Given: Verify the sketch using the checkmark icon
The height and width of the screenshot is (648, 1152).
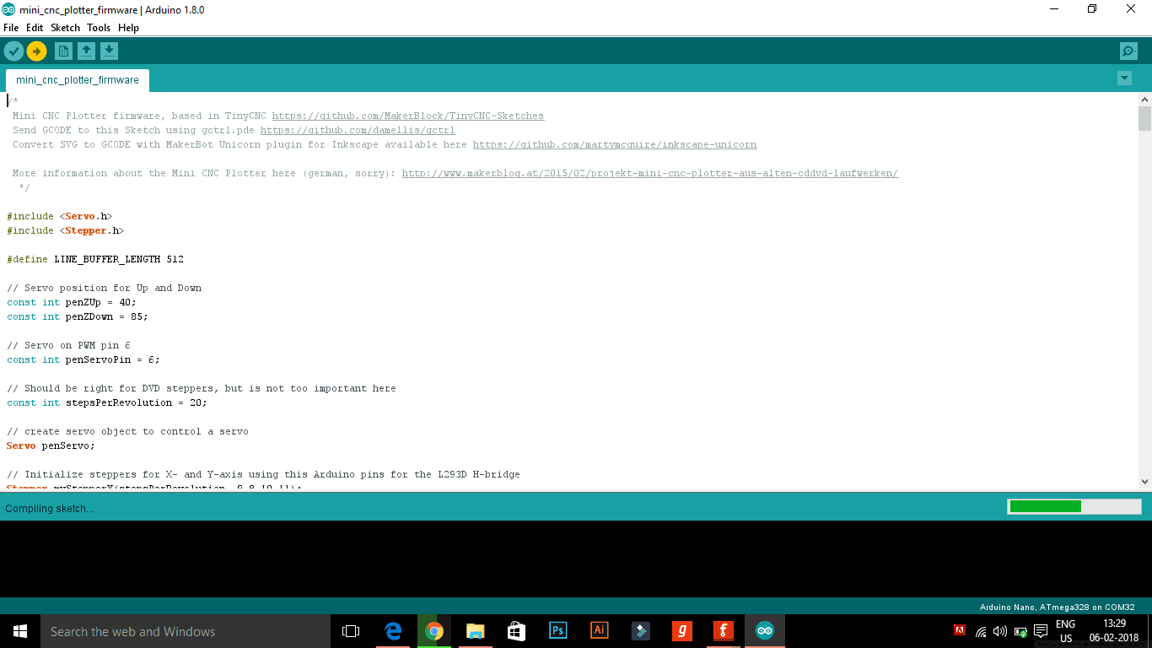Looking at the screenshot, I should pyautogui.click(x=13, y=51).
